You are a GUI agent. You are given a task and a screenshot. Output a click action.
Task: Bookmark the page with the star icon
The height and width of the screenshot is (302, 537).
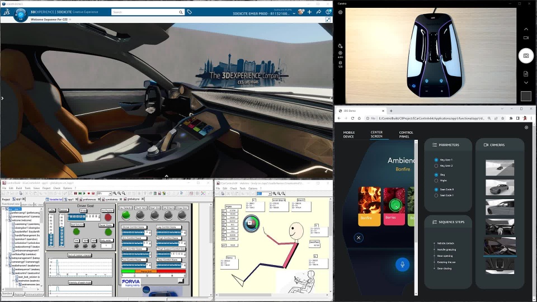click(x=502, y=118)
